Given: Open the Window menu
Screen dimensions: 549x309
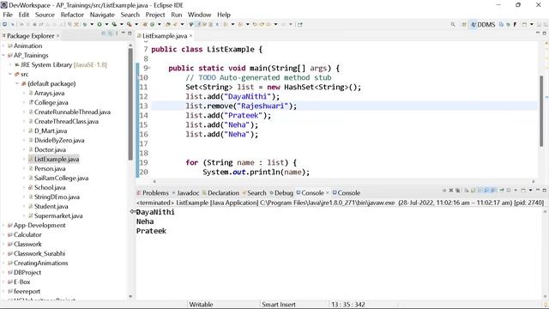Looking at the screenshot, I should tap(199, 15).
